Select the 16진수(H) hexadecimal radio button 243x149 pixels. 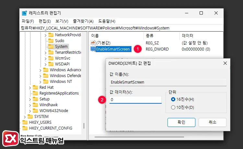tap(173, 99)
